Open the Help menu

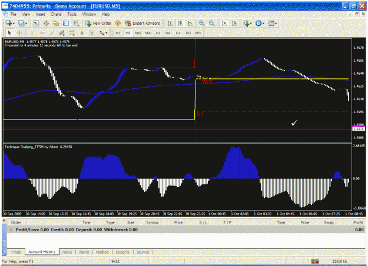[106, 14]
